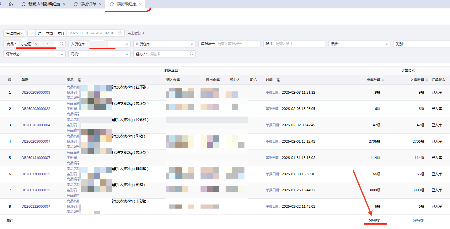450x229 pixels.
Task: Click the 单据编号 input field
Action: pyautogui.click(x=238, y=44)
